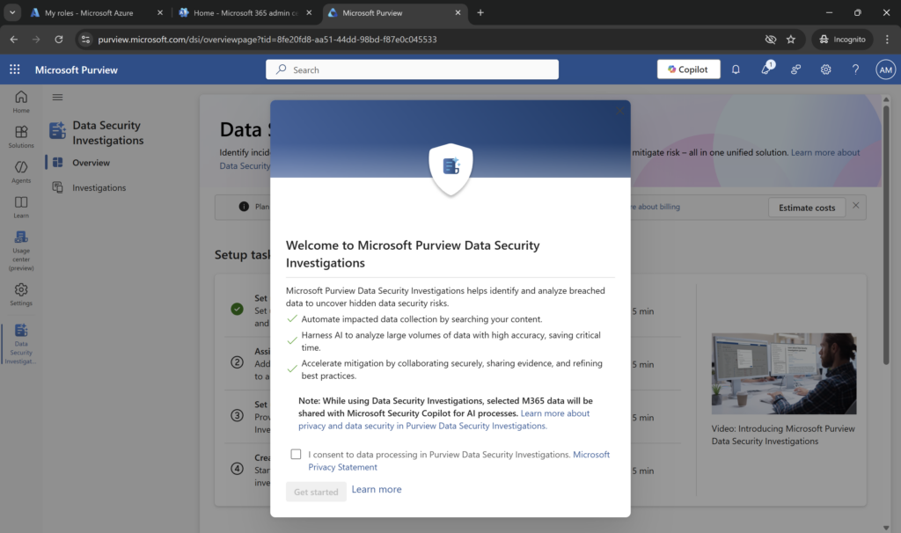Screen dimensions: 901x533
Task: Click the Estimate costs button
Action: tap(806, 208)
